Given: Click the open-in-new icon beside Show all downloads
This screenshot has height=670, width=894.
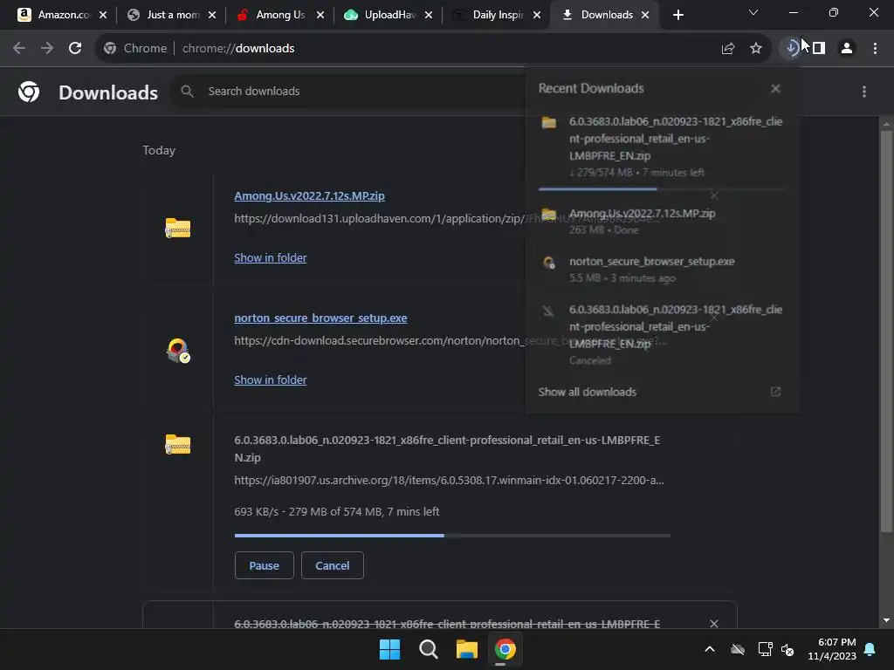Looking at the screenshot, I should click(x=775, y=392).
